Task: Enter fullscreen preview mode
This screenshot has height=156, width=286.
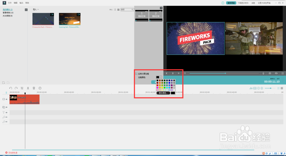Action: 283,73
